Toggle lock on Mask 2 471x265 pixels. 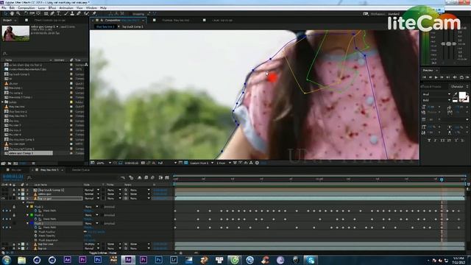(x=14, y=215)
